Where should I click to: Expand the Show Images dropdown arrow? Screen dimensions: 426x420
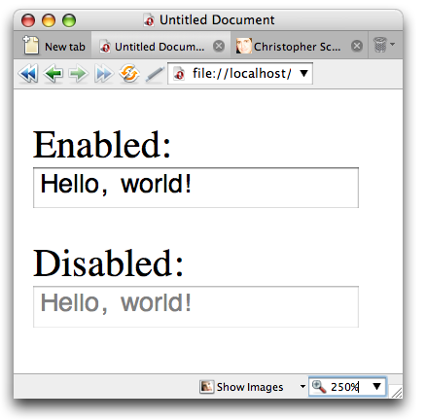tap(302, 386)
